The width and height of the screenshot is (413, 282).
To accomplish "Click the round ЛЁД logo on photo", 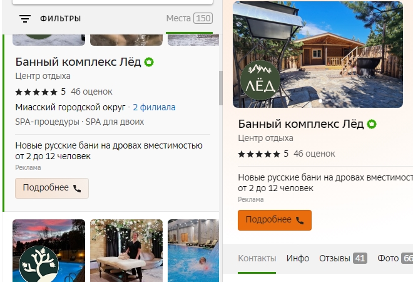I will point(260,80).
